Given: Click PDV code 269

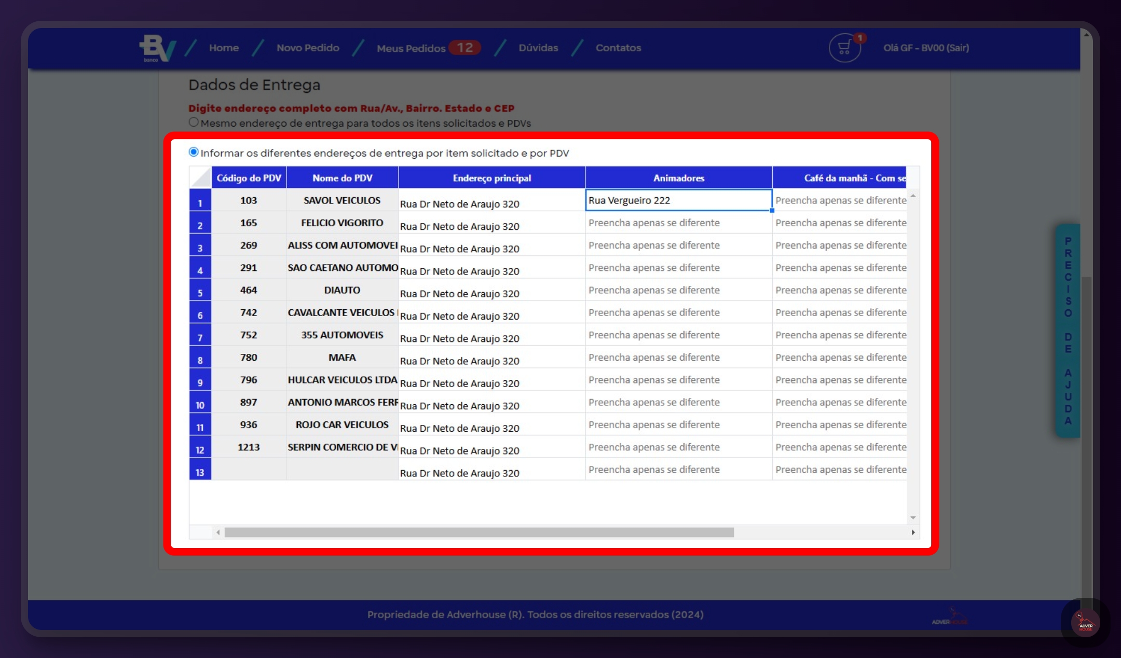Looking at the screenshot, I should point(249,245).
